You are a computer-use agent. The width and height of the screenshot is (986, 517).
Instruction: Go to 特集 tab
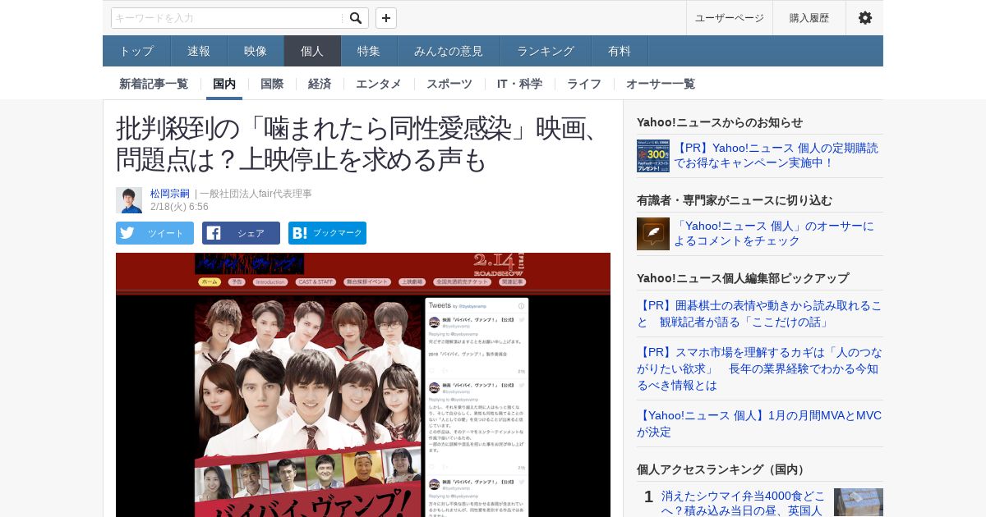coord(369,51)
